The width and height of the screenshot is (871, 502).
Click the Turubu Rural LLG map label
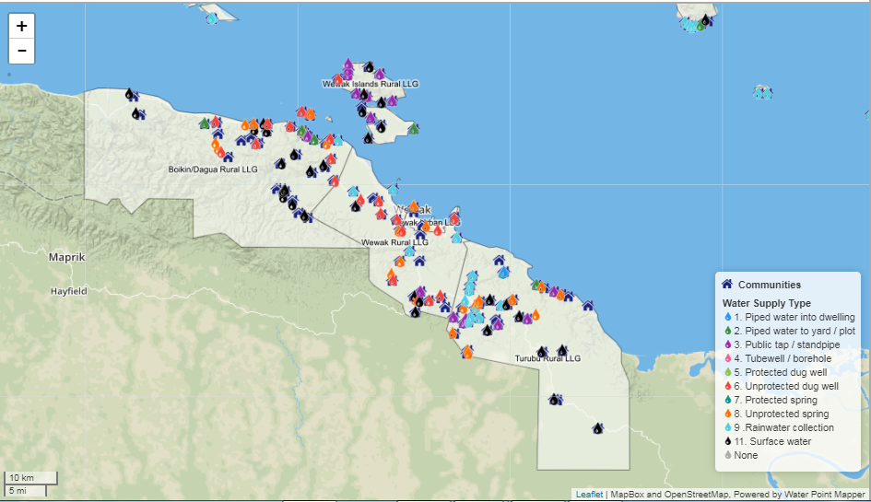coord(547,358)
